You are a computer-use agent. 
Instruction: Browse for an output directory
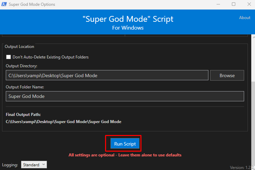pos(227,75)
